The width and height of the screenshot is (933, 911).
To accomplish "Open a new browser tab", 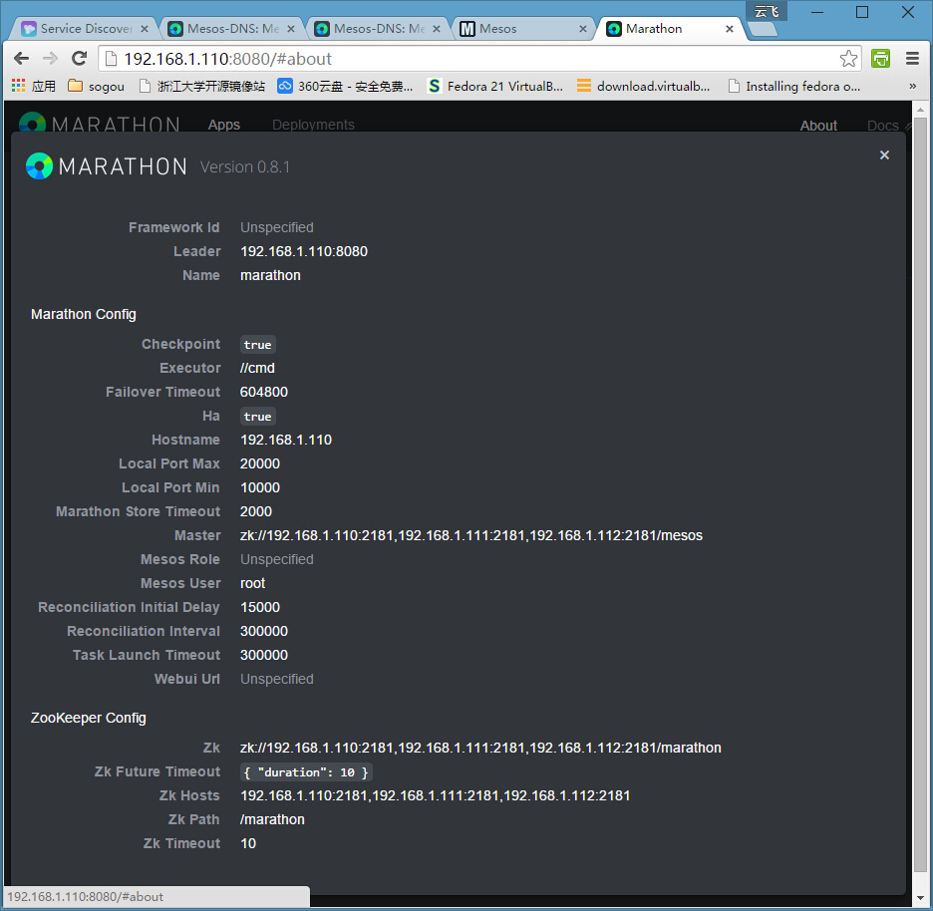I will 764,29.
